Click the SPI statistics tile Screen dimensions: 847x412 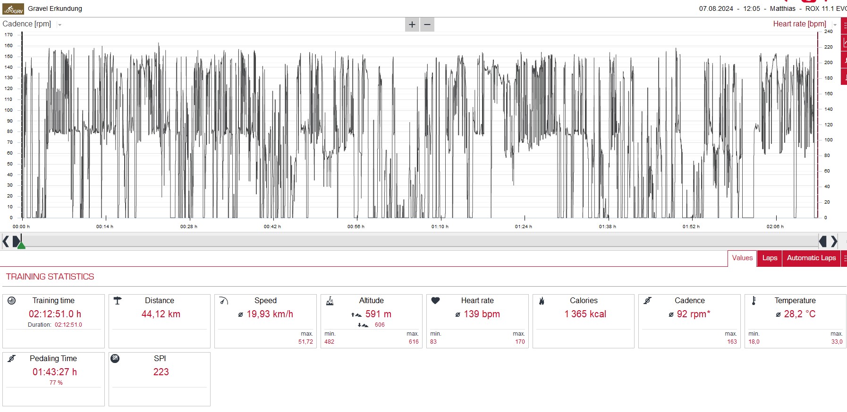pos(160,379)
